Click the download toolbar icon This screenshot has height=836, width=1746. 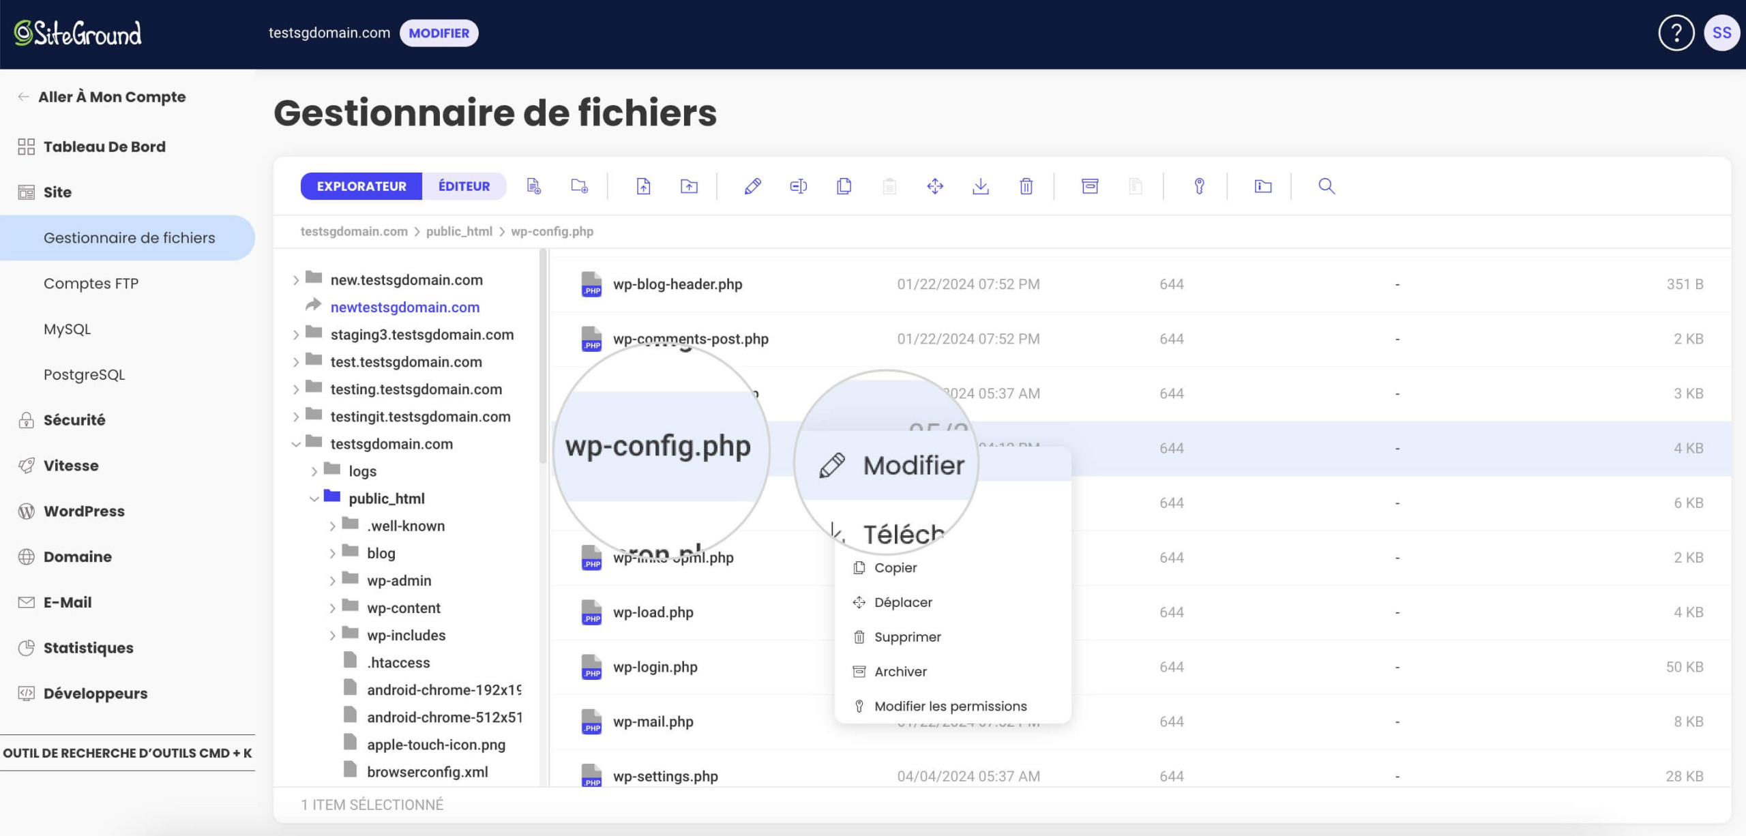pos(981,186)
